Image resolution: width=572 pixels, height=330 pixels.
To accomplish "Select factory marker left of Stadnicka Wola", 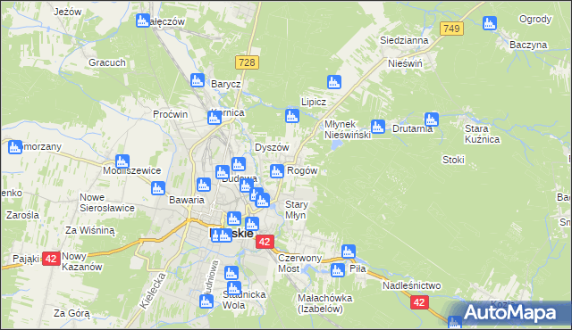I will [x=206, y=301].
